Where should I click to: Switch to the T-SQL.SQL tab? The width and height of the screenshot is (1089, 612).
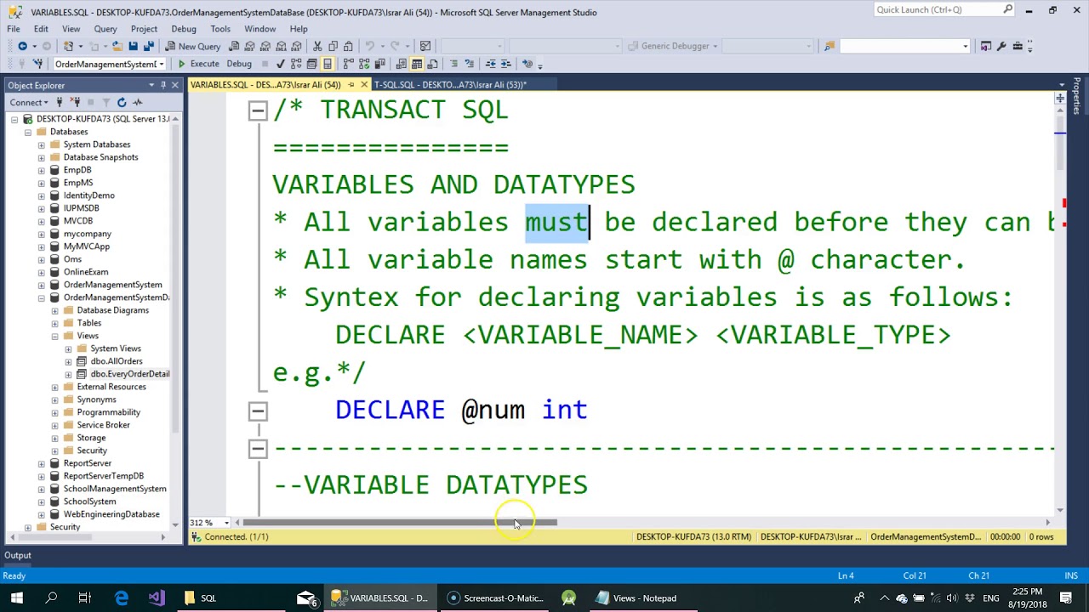tap(451, 84)
